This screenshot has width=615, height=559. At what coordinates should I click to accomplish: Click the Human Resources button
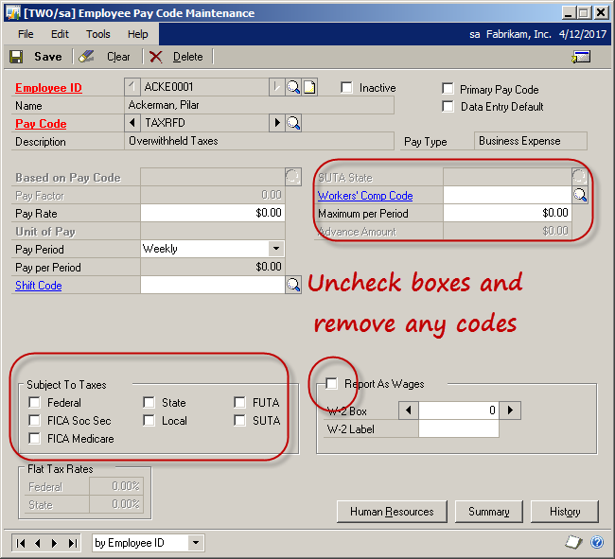point(392,512)
